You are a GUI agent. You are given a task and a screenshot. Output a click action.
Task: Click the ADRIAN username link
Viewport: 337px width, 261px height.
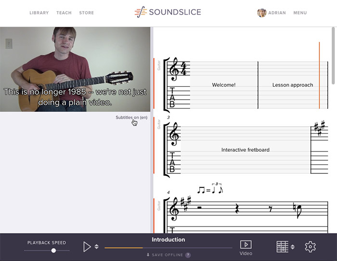[x=277, y=13]
